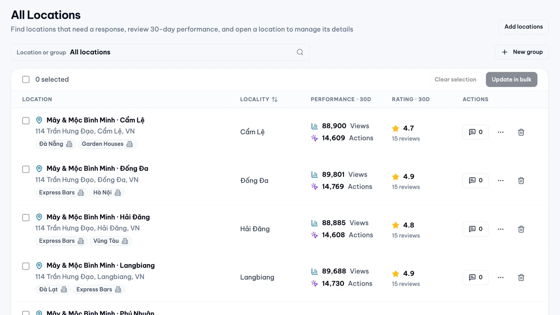Click the Performance · 30D column header

click(x=341, y=99)
